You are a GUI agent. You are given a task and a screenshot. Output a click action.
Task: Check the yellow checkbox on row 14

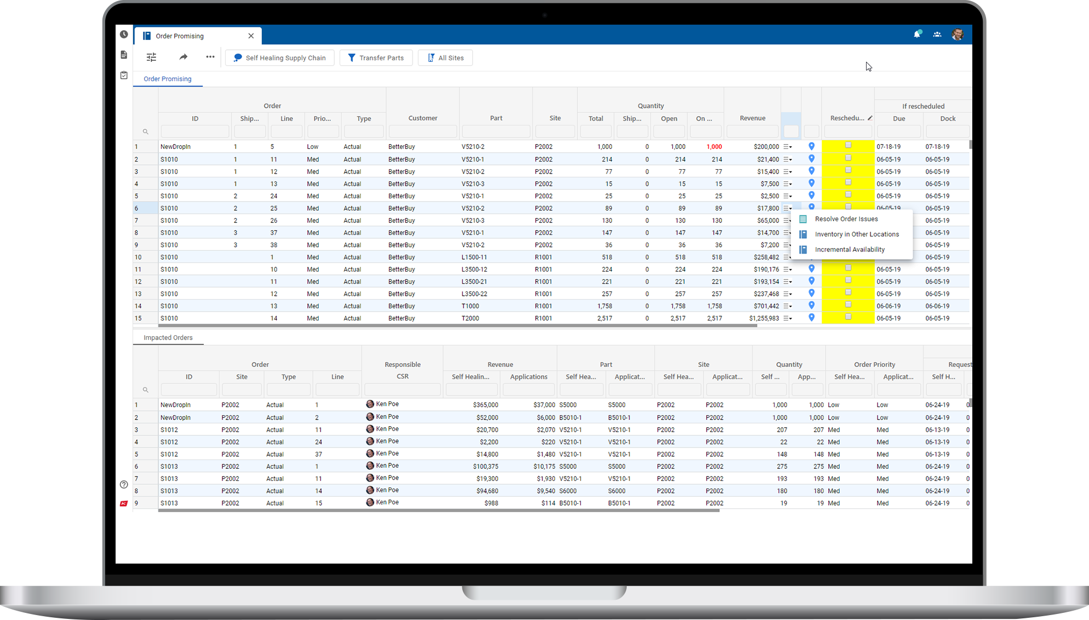click(849, 305)
